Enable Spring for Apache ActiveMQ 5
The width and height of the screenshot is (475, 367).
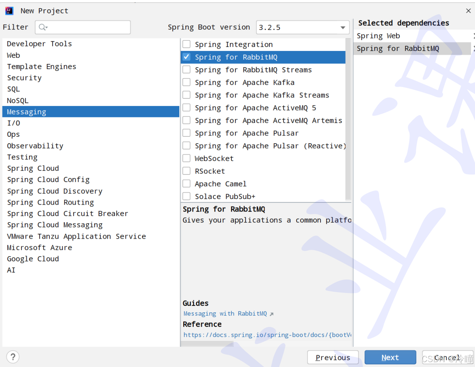coord(187,108)
